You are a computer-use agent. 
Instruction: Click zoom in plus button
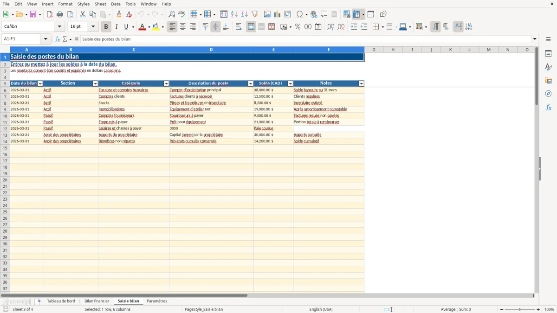pyautogui.click(x=538, y=309)
